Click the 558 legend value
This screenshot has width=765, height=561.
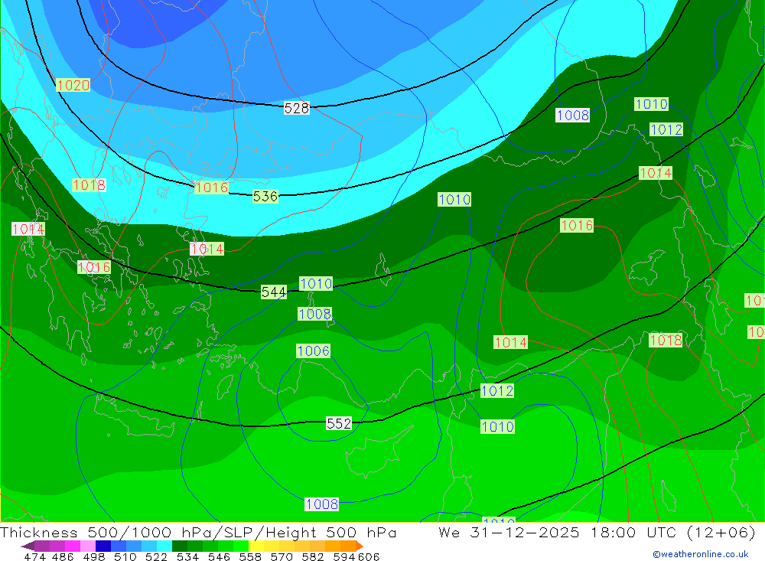(250, 556)
